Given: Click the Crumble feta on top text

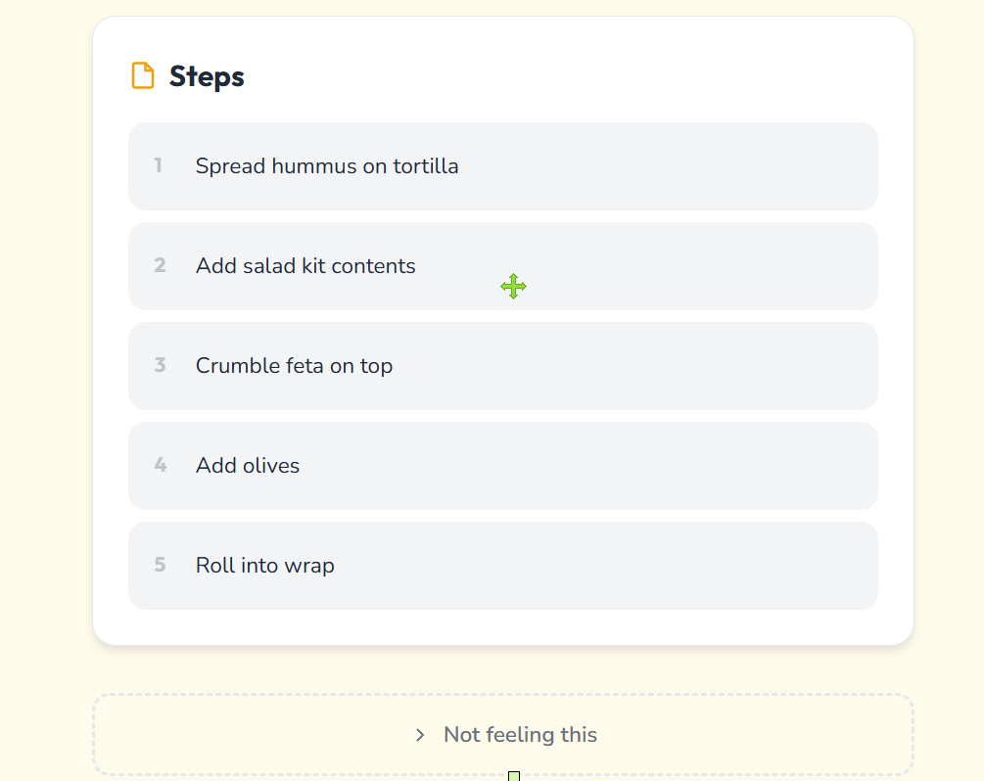Looking at the screenshot, I should pos(294,366).
